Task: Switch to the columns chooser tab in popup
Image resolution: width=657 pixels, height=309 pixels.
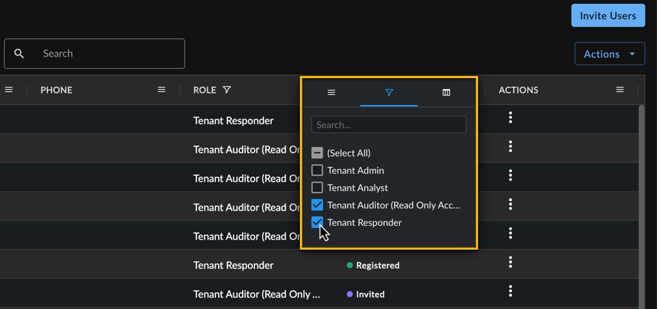Action: 446,93
